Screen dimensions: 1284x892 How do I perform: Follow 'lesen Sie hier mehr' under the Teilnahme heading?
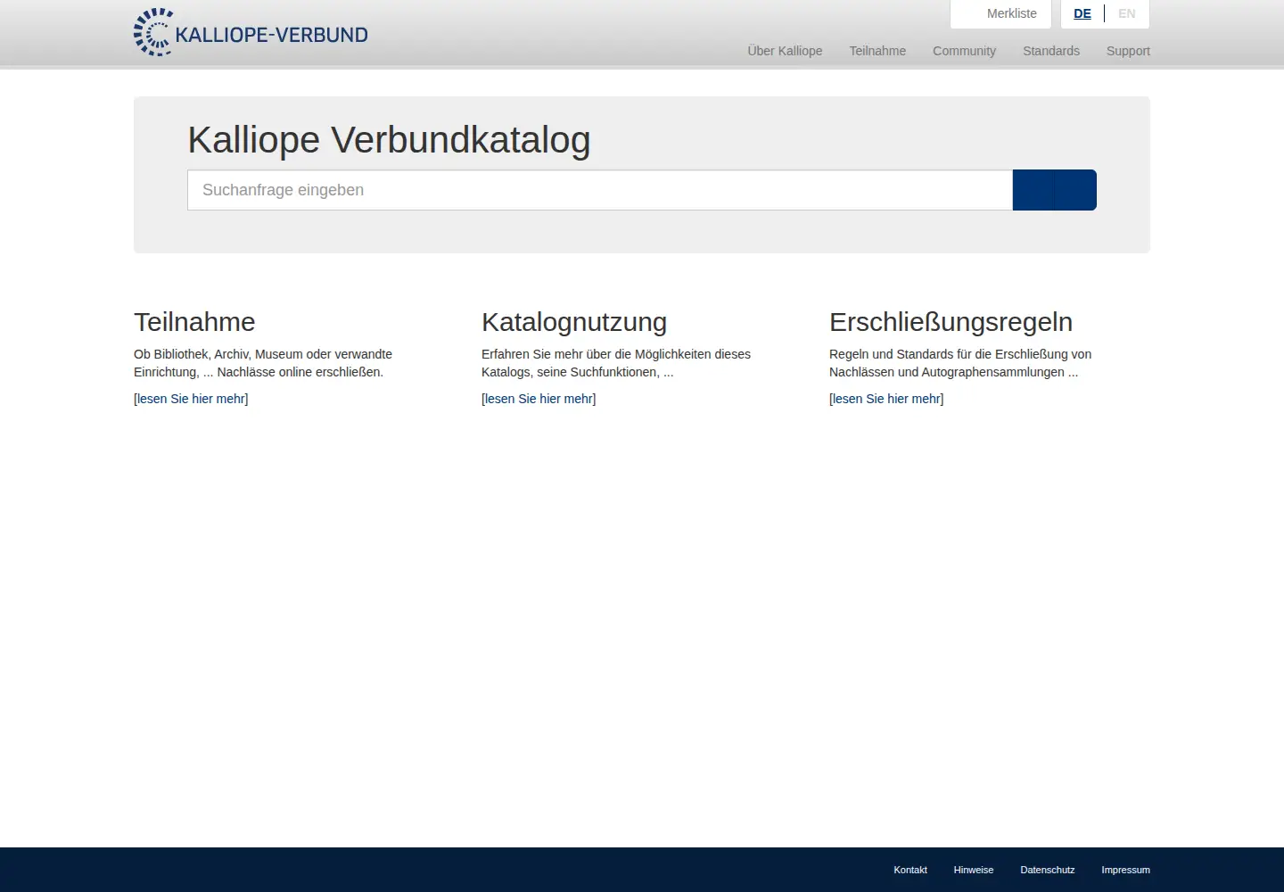click(x=191, y=399)
